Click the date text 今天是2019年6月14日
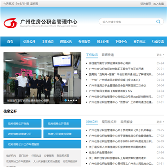167x167 pixels. (16, 4)
